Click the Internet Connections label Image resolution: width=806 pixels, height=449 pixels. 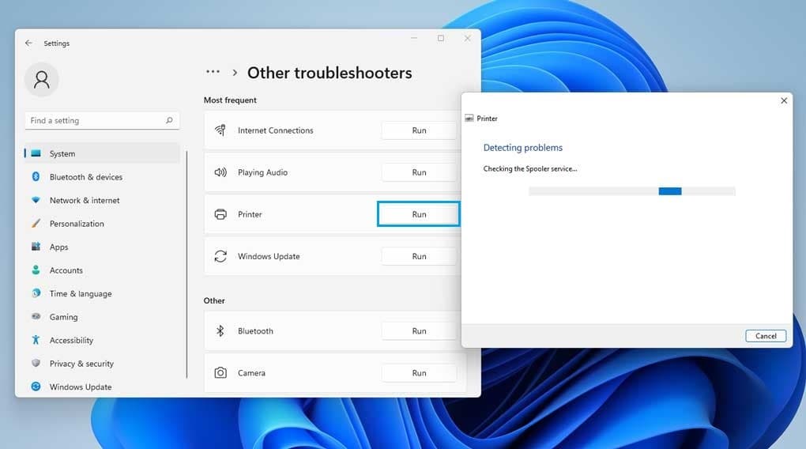click(x=275, y=130)
